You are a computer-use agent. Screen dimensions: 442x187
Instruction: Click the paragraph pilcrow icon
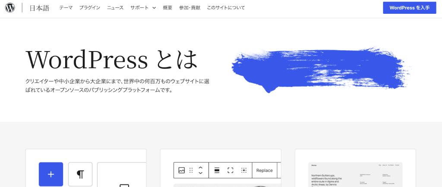pos(80,174)
